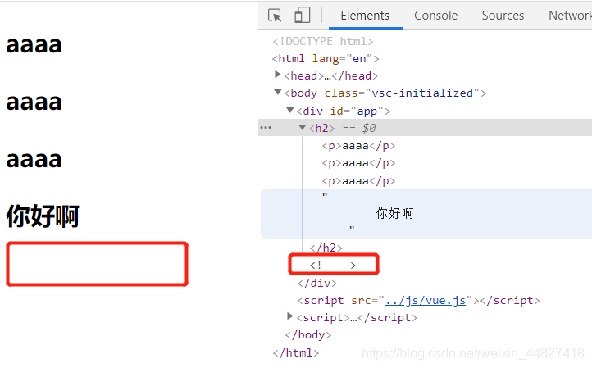This screenshot has height=368, width=592.
Task: Collapse the div id="app" node
Action: coord(290,110)
